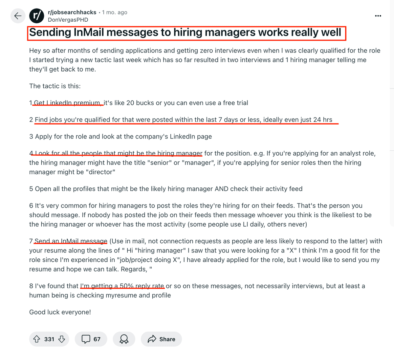
Task: Click the underlined Get LinkedIn premium text
Action: point(68,102)
